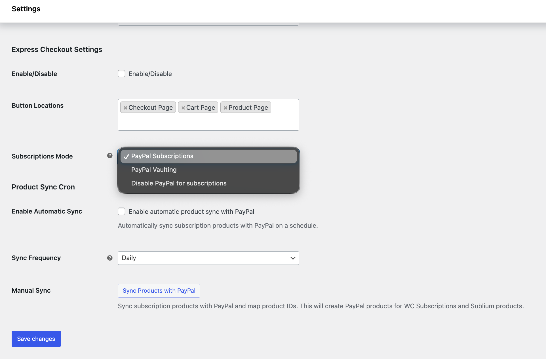Click Sync Products with PayPal
The image size is (546, 359).
[x=159, y=290]
